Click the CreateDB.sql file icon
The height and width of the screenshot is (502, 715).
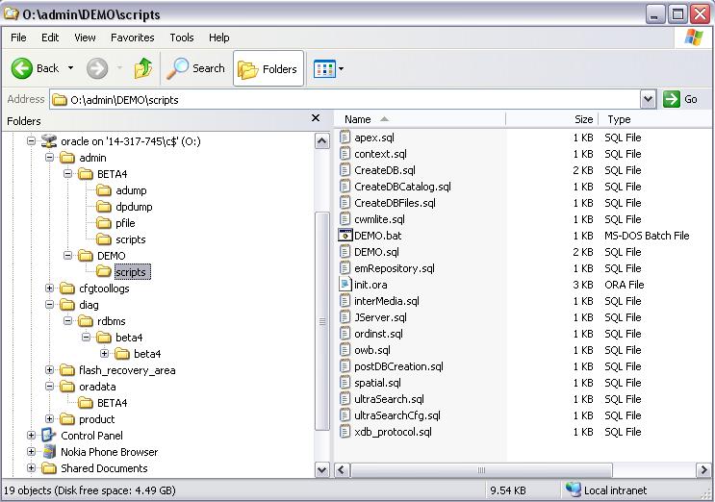(x=345, y=170)
